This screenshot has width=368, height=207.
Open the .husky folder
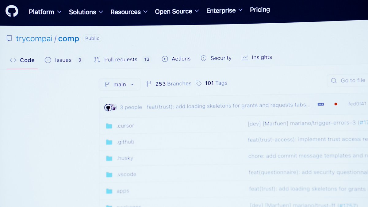[125, 158]
